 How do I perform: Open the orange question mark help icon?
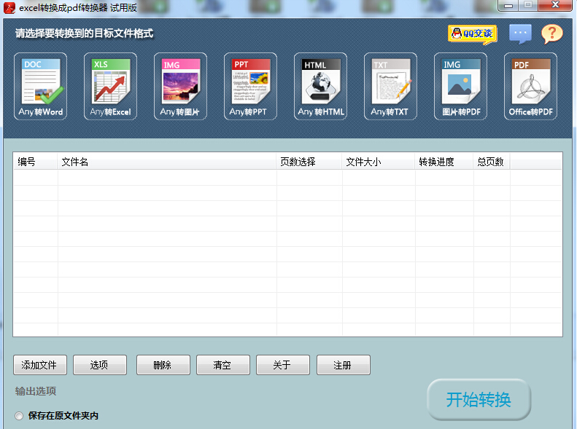click(x=551, y=34)
